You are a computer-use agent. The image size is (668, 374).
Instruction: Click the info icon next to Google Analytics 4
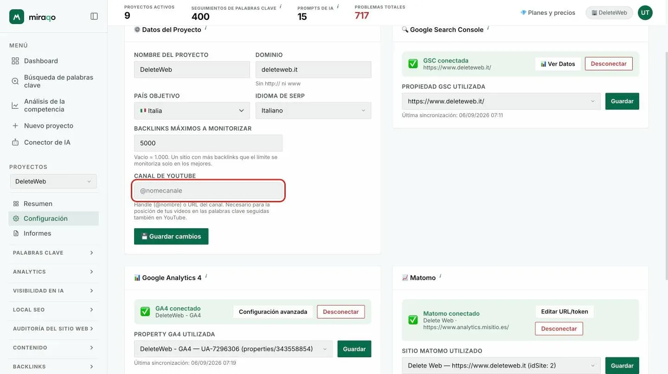(206, 277)
